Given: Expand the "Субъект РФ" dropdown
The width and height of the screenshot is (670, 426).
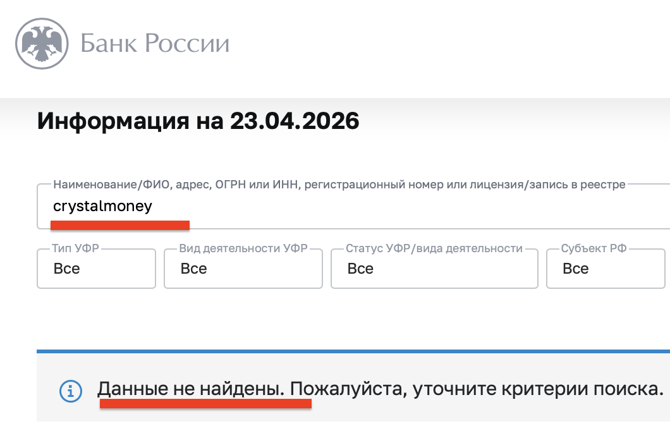Looking at the screenshot, I should coord(605,269).
